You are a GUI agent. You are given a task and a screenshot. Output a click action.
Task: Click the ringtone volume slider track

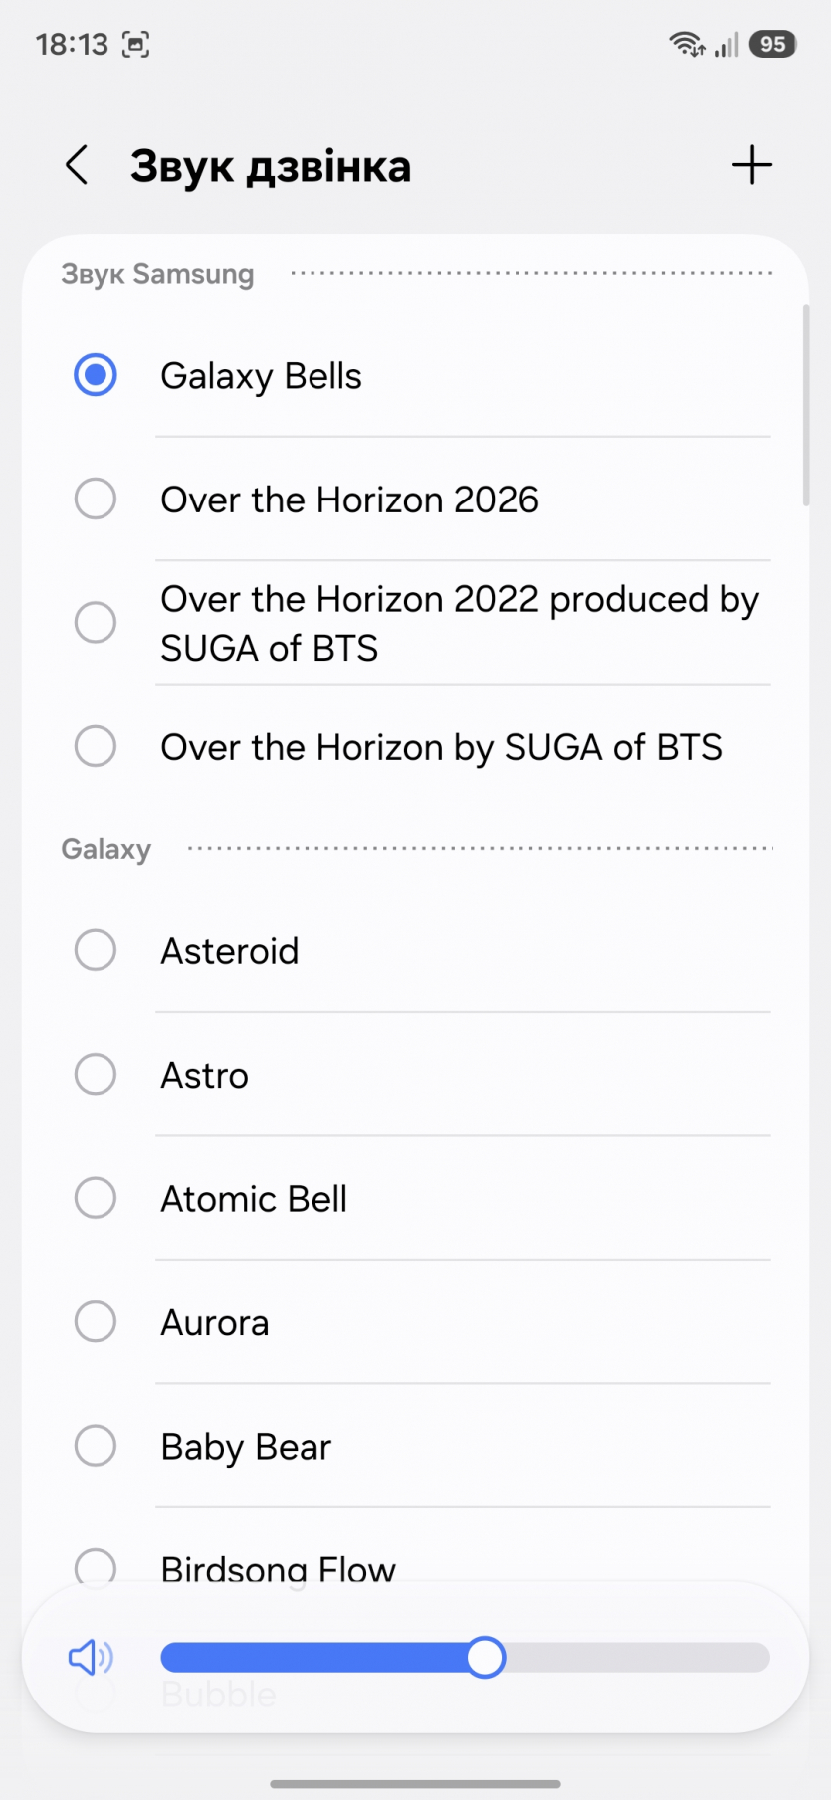click(x=637, y=1658)
